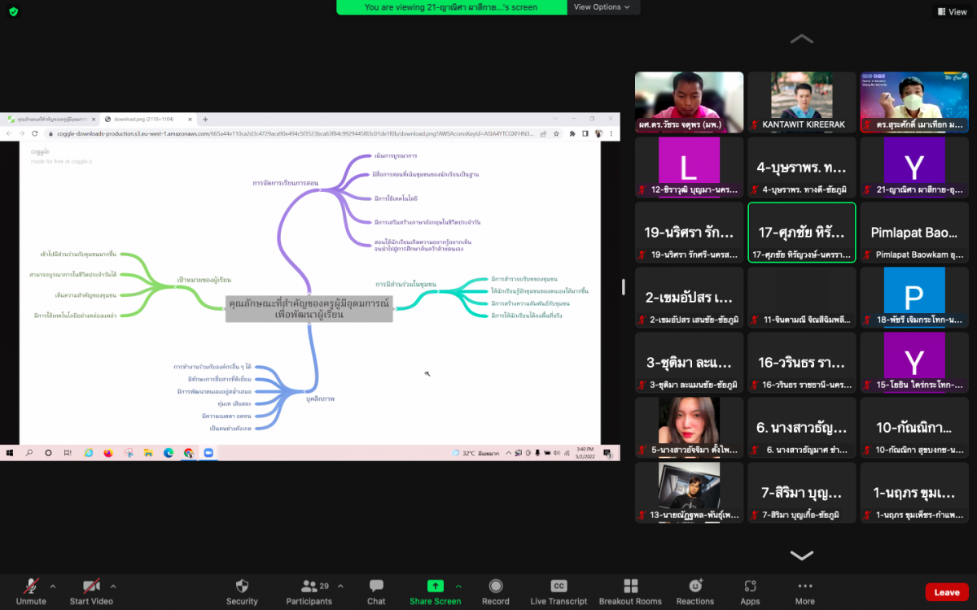Select the Pimlapat Baowkam participant tile
977x610 pixels.
914,232
